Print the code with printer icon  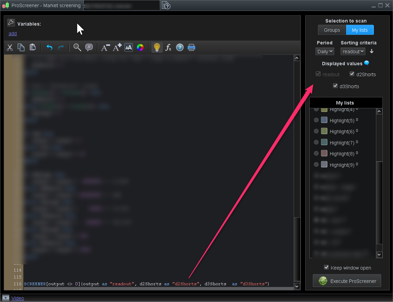[192, 47]
